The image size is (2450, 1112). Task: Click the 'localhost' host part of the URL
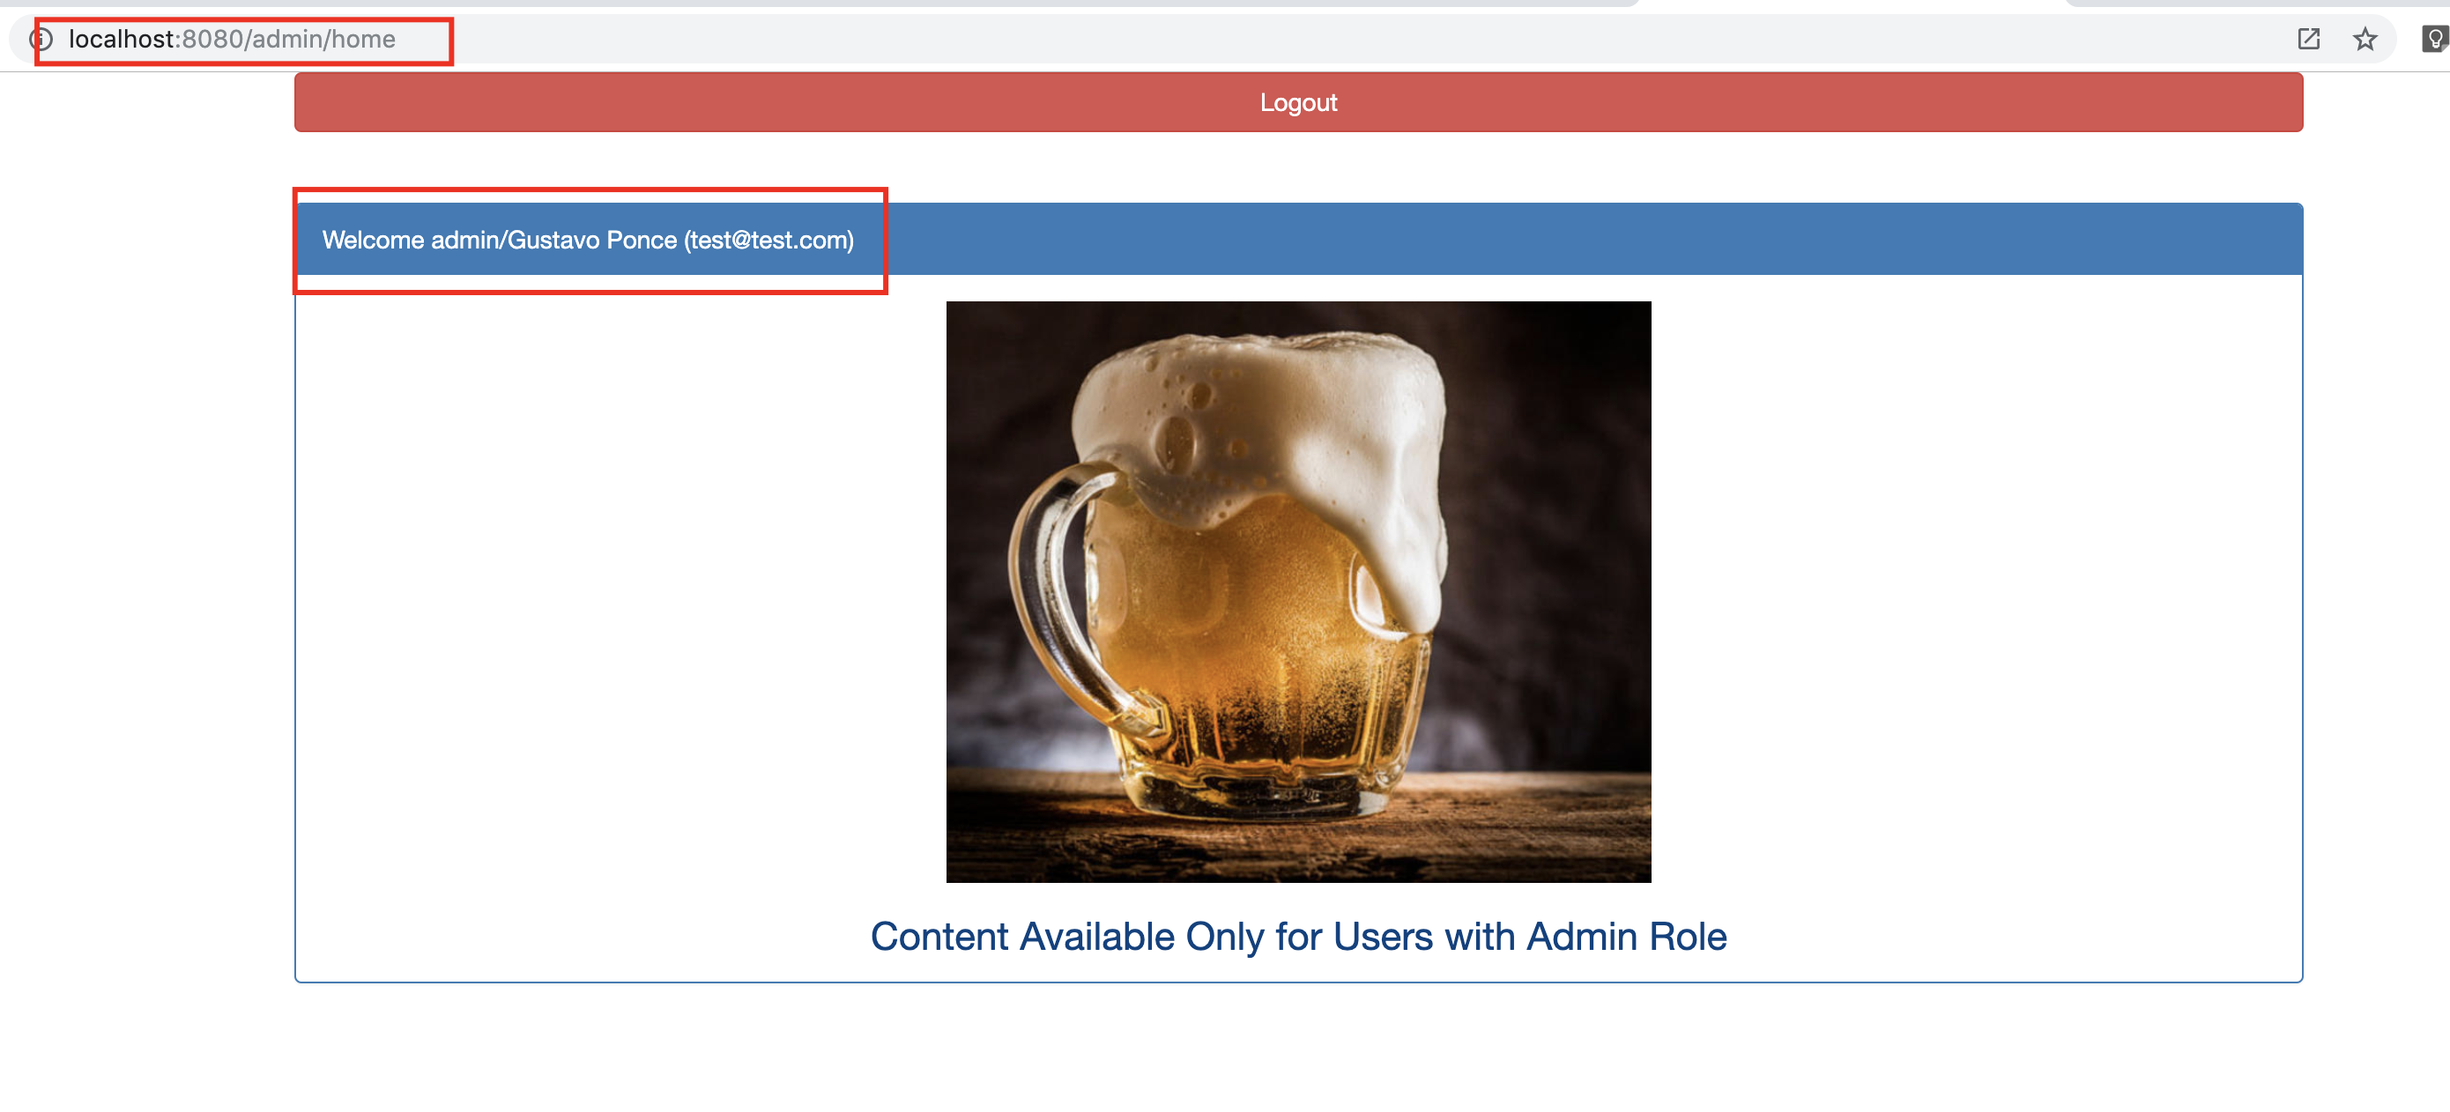(x=121, y=39)
